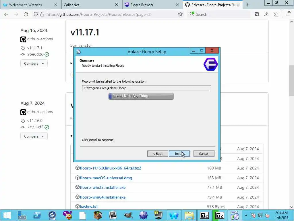Open Compare dropdown for v11.16.0
This screenshot has width=294, height=221.
pos(34,136)
